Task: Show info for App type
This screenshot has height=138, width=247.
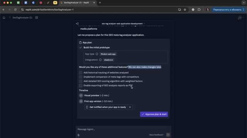Action: tap(97, 54)
